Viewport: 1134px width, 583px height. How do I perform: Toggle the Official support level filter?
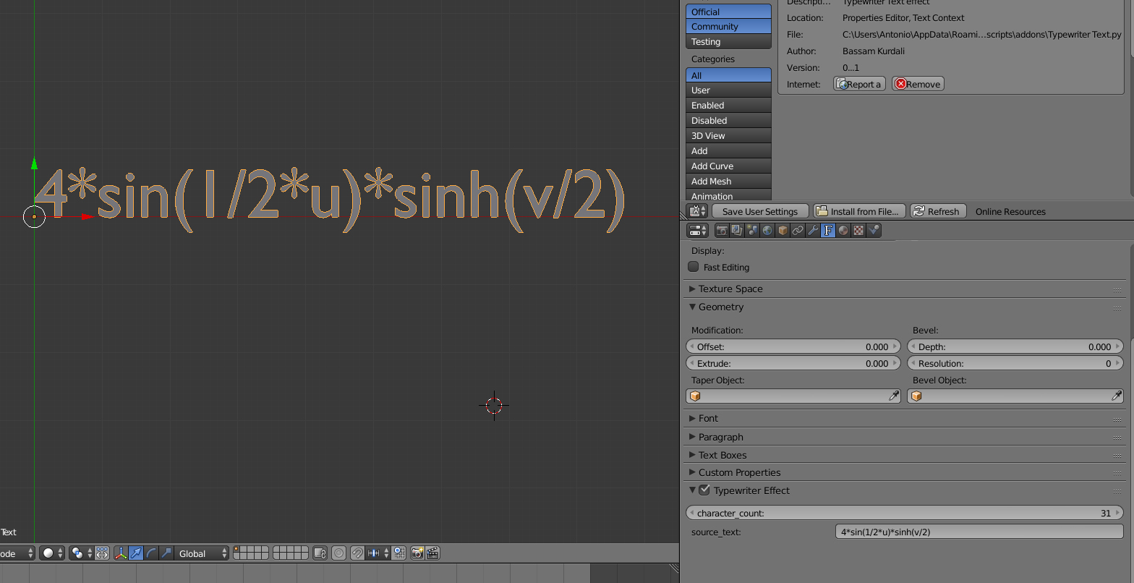728,12
